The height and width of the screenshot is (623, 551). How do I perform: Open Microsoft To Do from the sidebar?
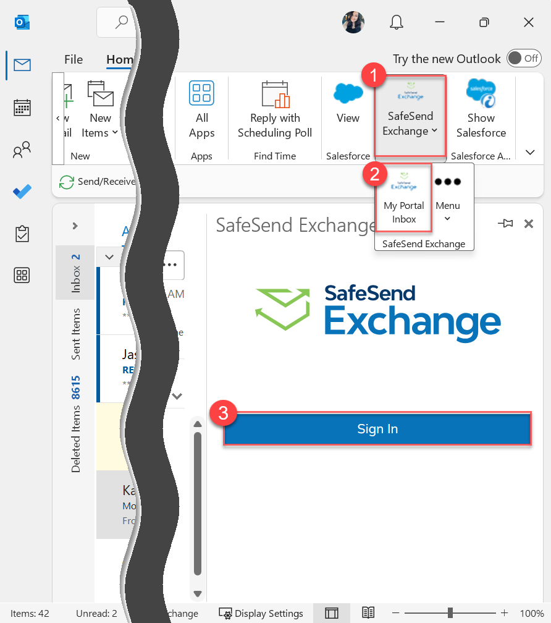pyautogui.click(x=22, y=192)
